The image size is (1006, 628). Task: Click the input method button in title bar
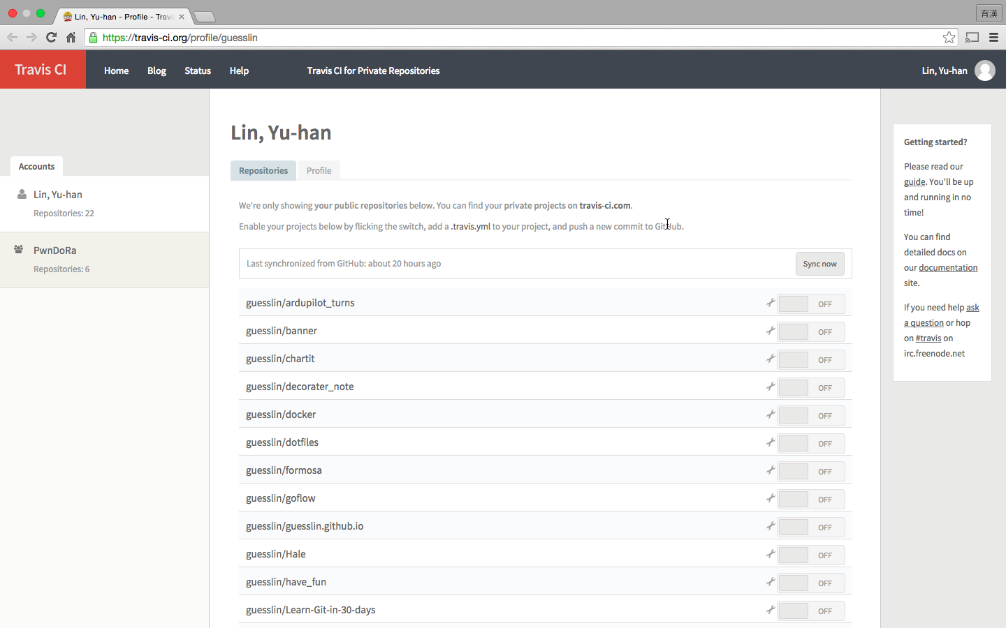pyautogui.click(x=989, y=13)
